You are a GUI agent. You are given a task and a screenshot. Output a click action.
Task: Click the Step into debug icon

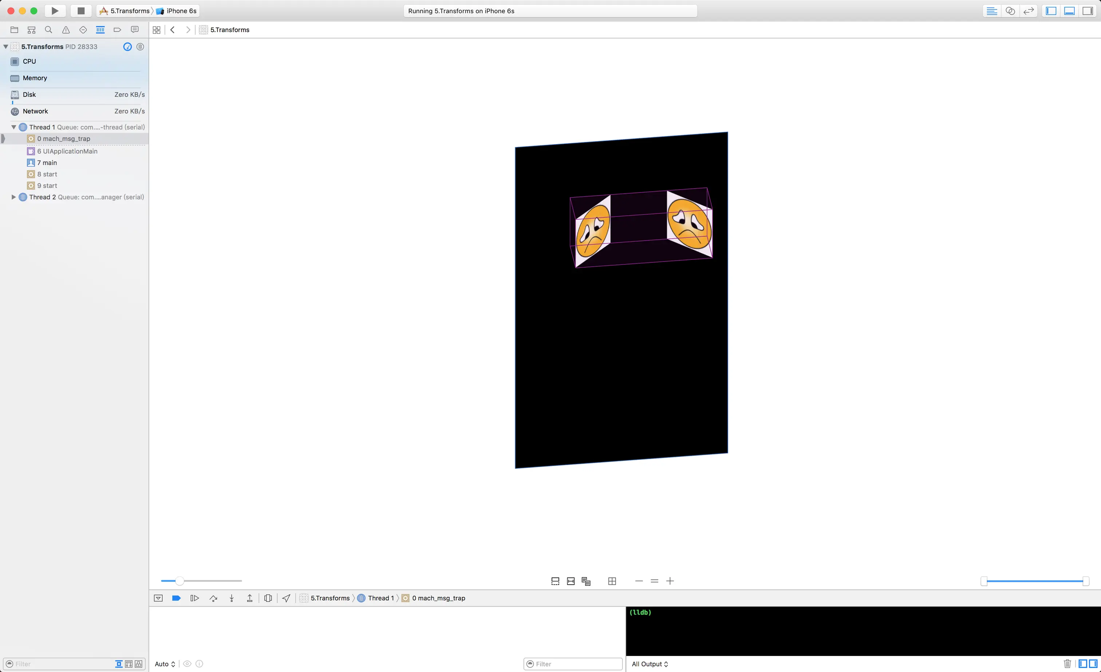pyautogui.click(x=232, y=599)
